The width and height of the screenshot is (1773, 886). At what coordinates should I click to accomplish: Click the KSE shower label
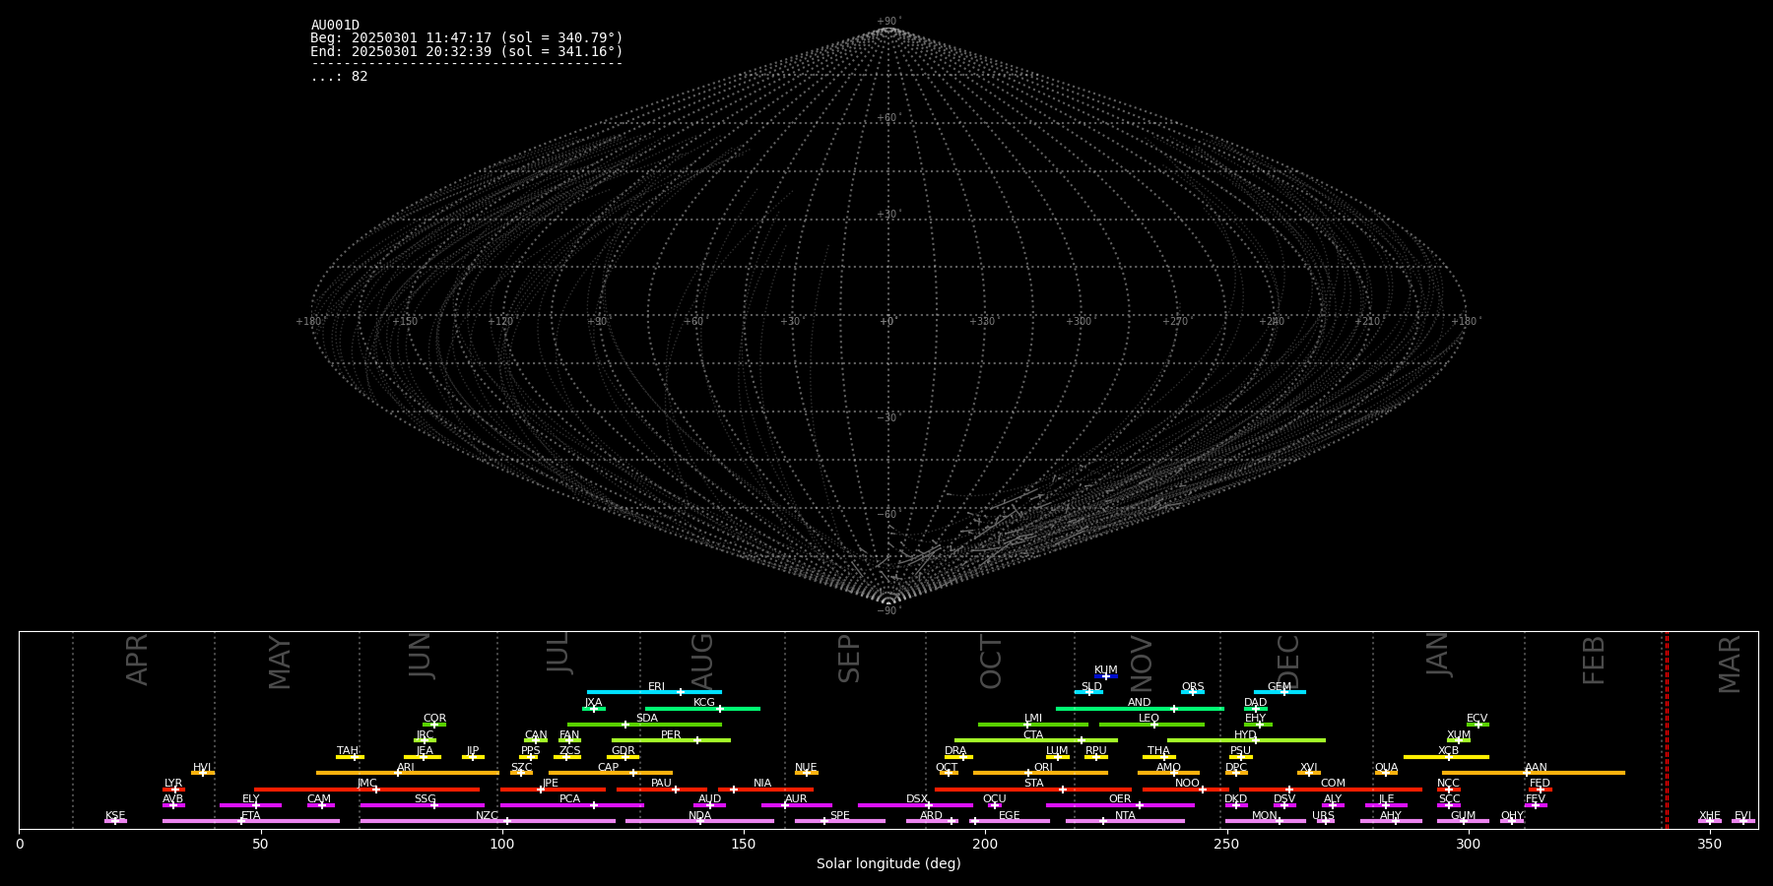click(115, 816)
